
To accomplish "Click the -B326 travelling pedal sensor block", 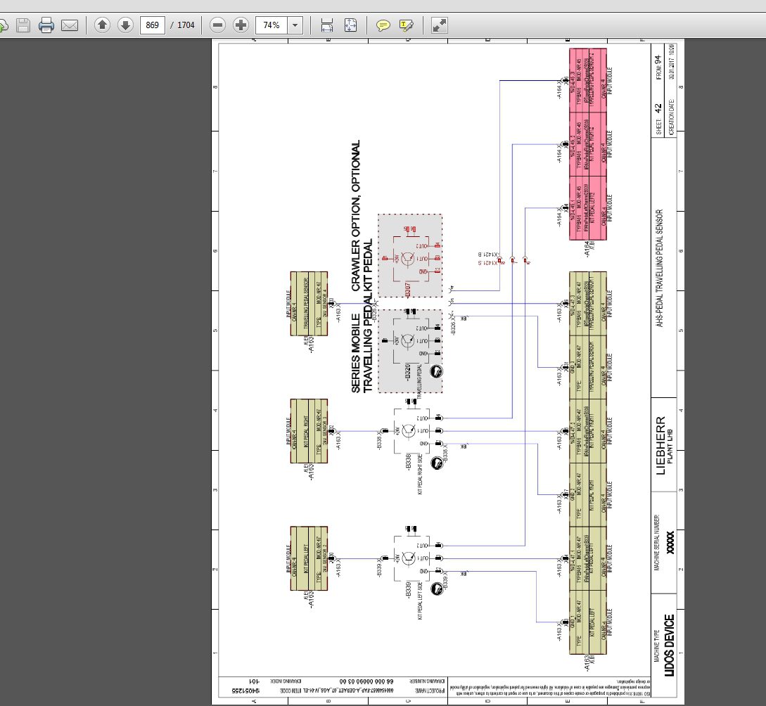I will pyautogui.click(x=410, y=351).
